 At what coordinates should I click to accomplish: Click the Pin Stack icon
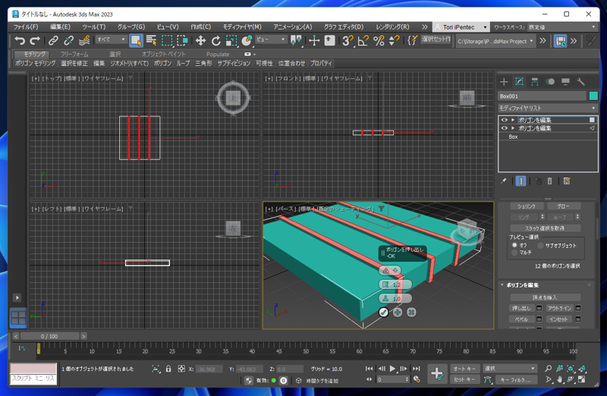(x=503, y=181)
